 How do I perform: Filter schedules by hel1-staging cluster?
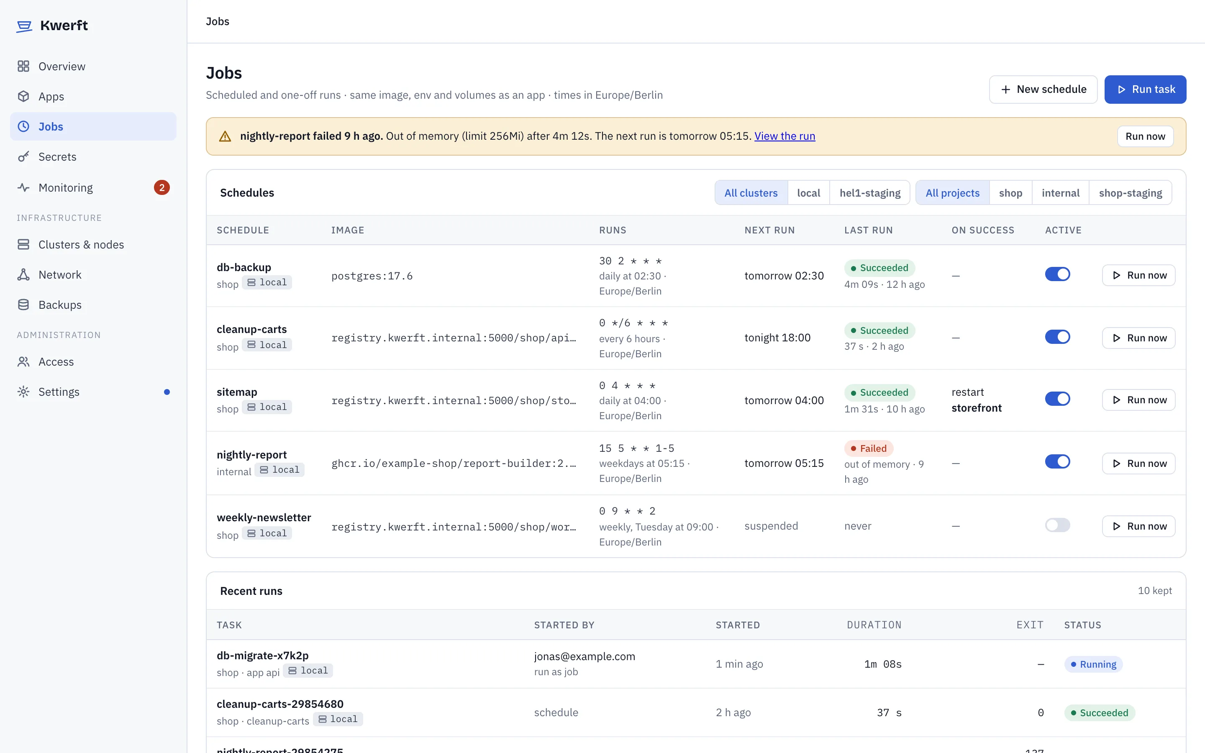[870, 193]
